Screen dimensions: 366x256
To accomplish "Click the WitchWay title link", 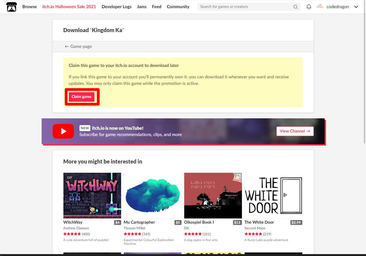I will pyautogui.click(x=73, y=222).
